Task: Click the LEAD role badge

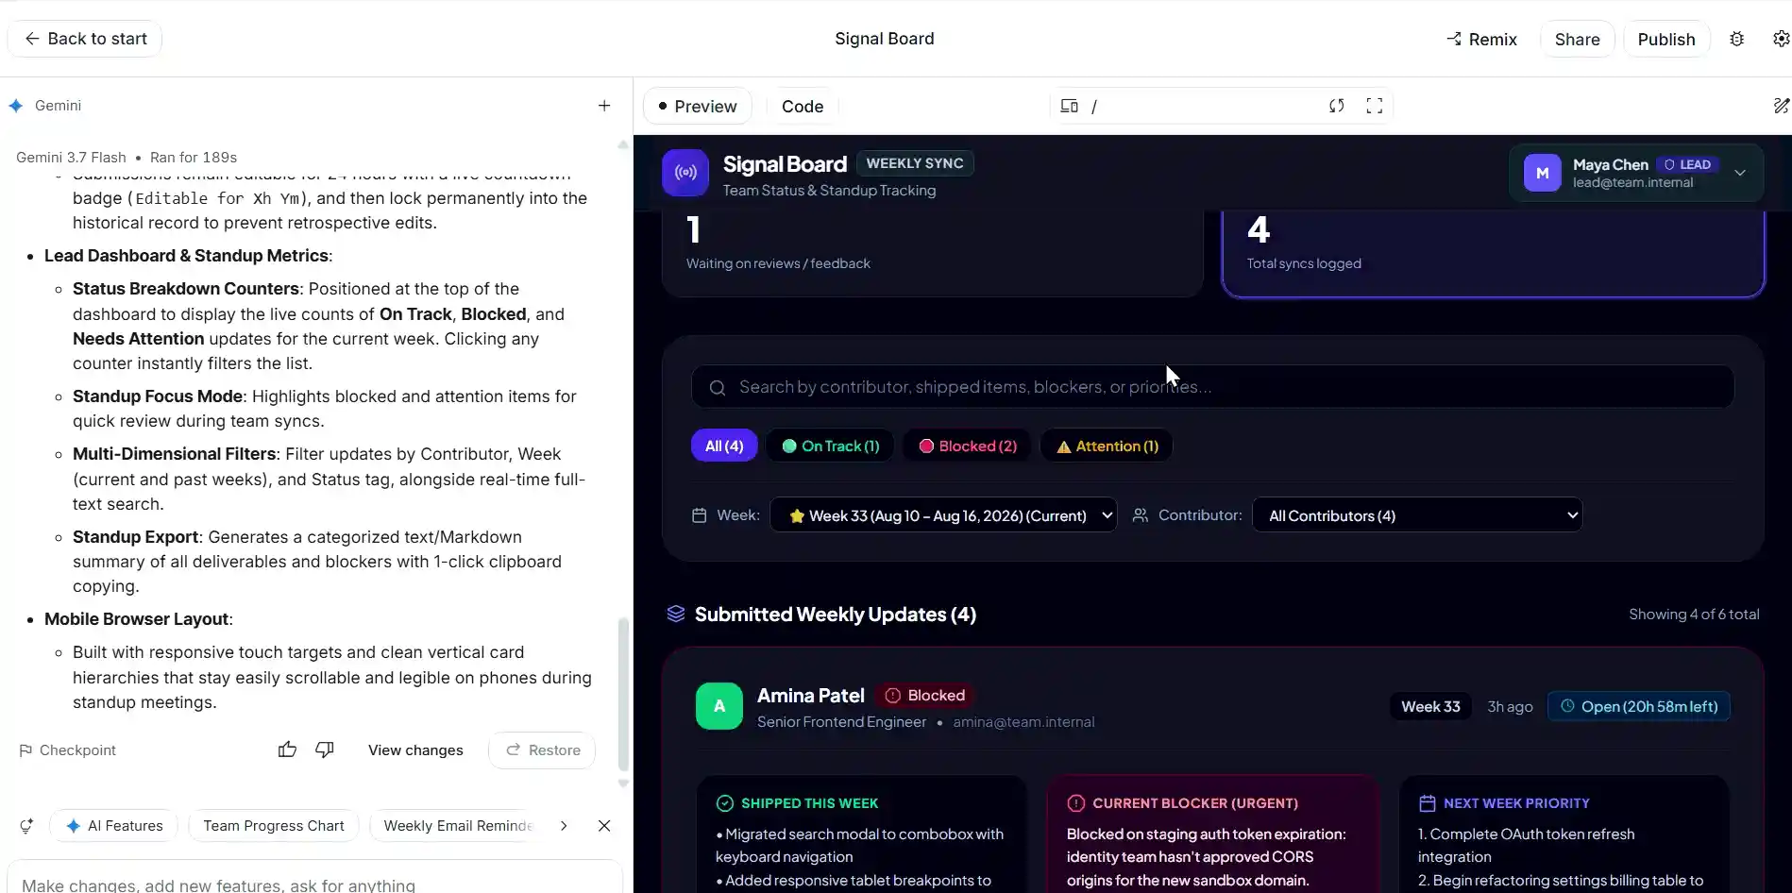Action: click(1687, 164)
